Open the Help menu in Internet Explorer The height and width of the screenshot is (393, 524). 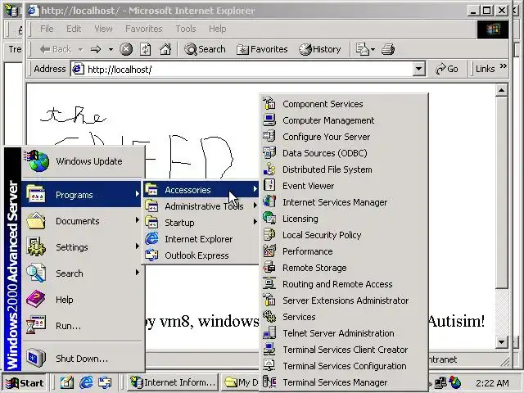pos(218,29)
